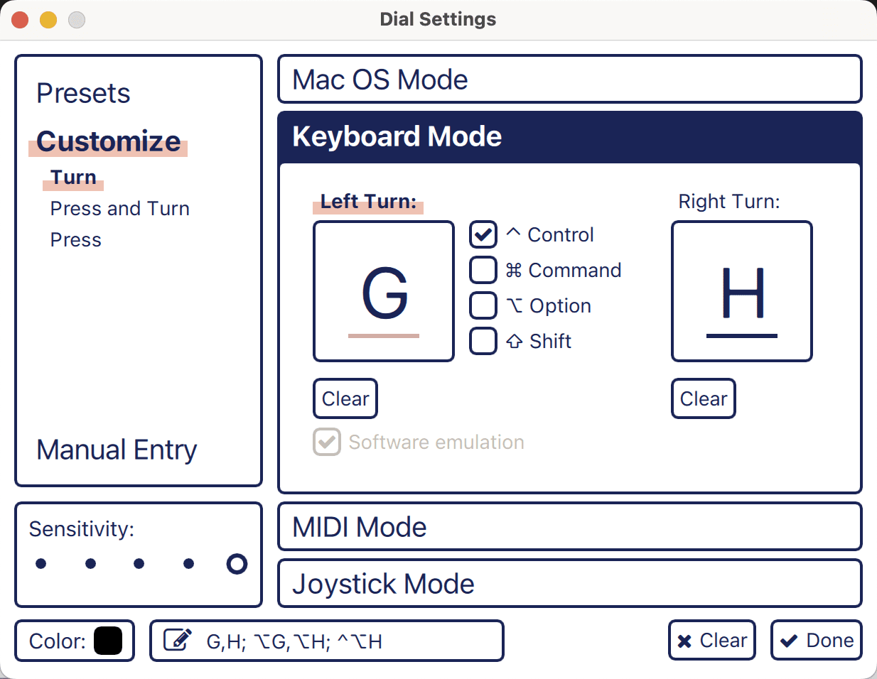Minimize the Dial Settings window
877x679 pixels.
pyautogui.click(x=48, y=20)
